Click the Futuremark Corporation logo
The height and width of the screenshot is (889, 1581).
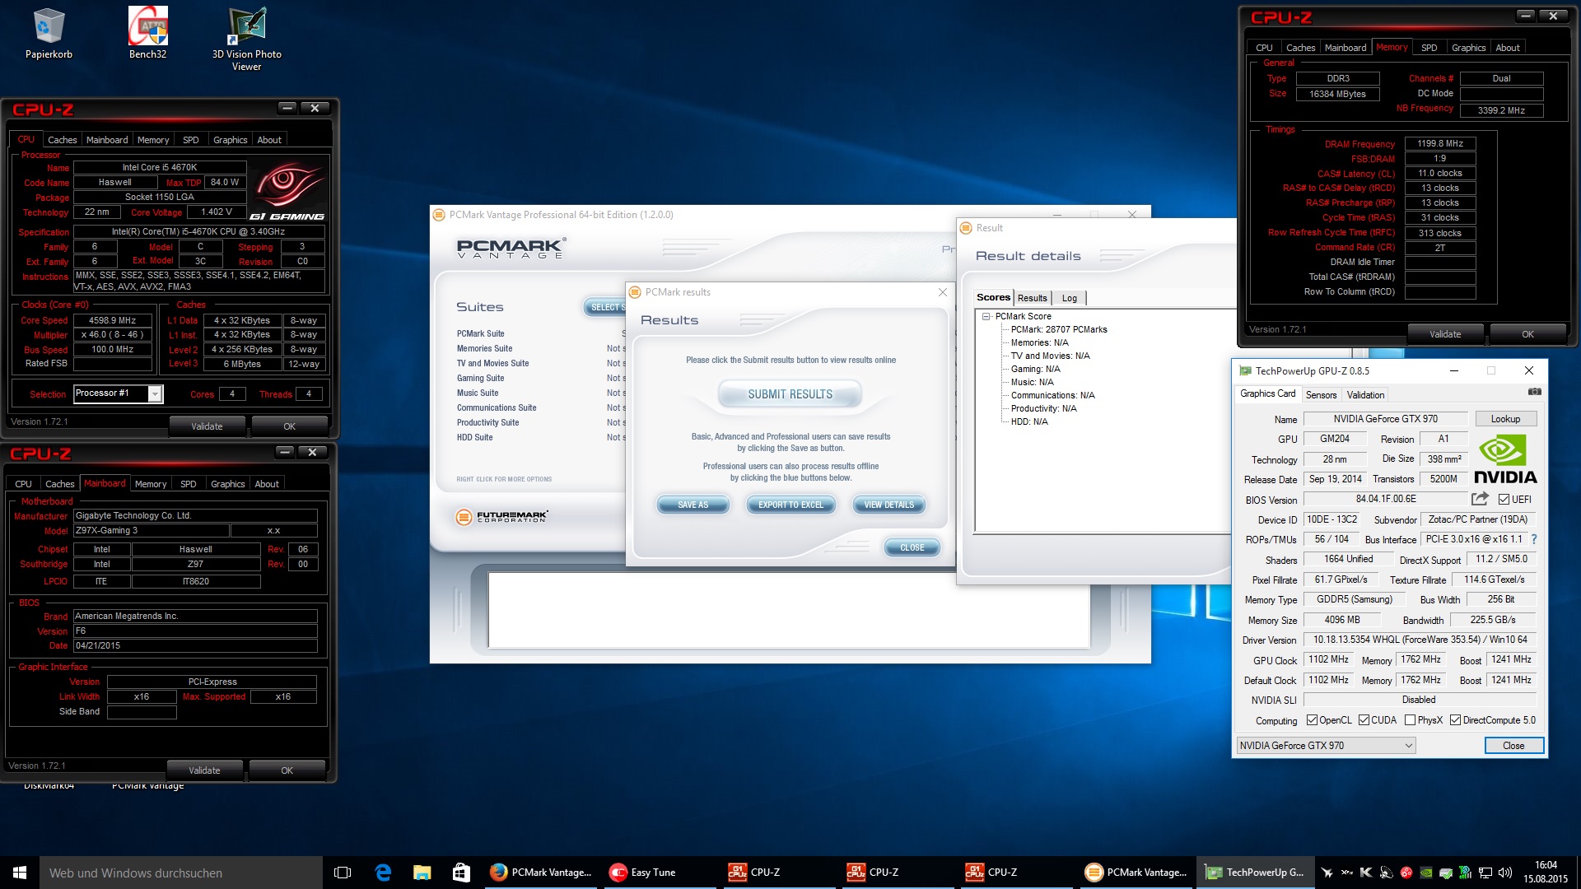[502, 516]
